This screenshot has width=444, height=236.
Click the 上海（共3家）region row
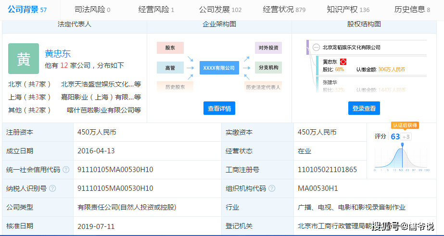[75, 97]
